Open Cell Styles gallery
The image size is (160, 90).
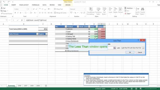pos(104,11)
